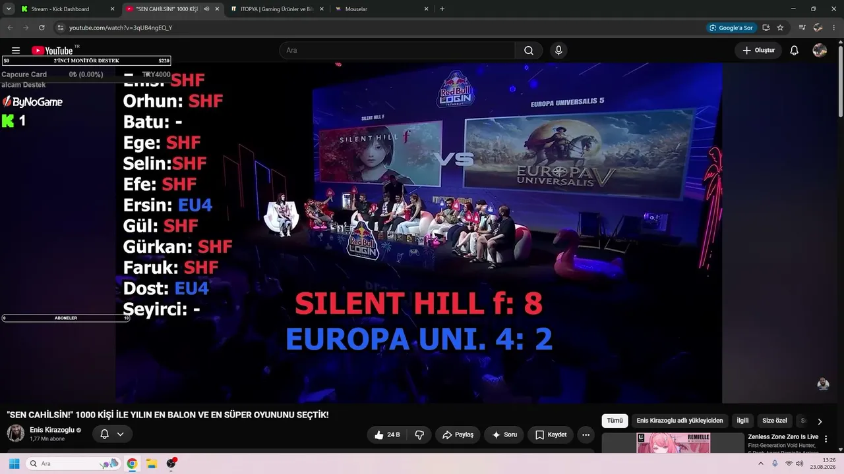Share the video via Paylaş button
This screenshot has height=474, width=844.
458,434
